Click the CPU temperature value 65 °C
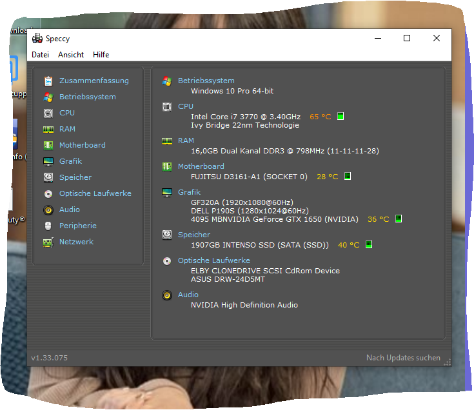 point(321,117)
